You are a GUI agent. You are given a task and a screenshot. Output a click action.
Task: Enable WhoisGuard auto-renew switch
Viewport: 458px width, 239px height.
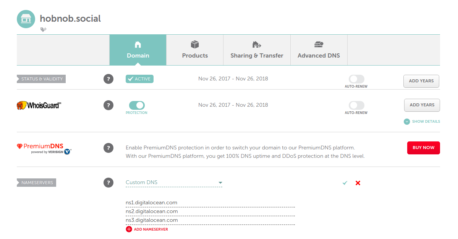point(356,105)
